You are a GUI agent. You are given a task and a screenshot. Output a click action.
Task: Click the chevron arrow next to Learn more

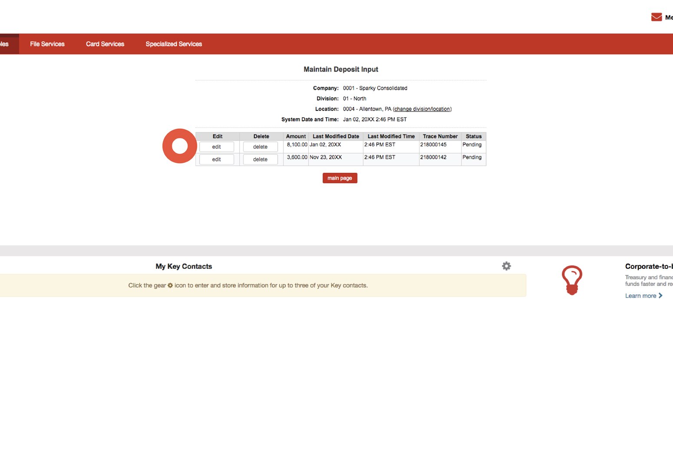pyautogui.click(x=661, y=295)
